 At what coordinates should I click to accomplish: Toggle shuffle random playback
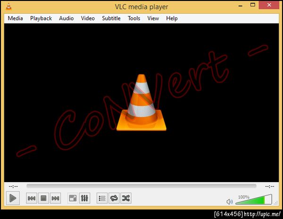[x=126, y=198]
